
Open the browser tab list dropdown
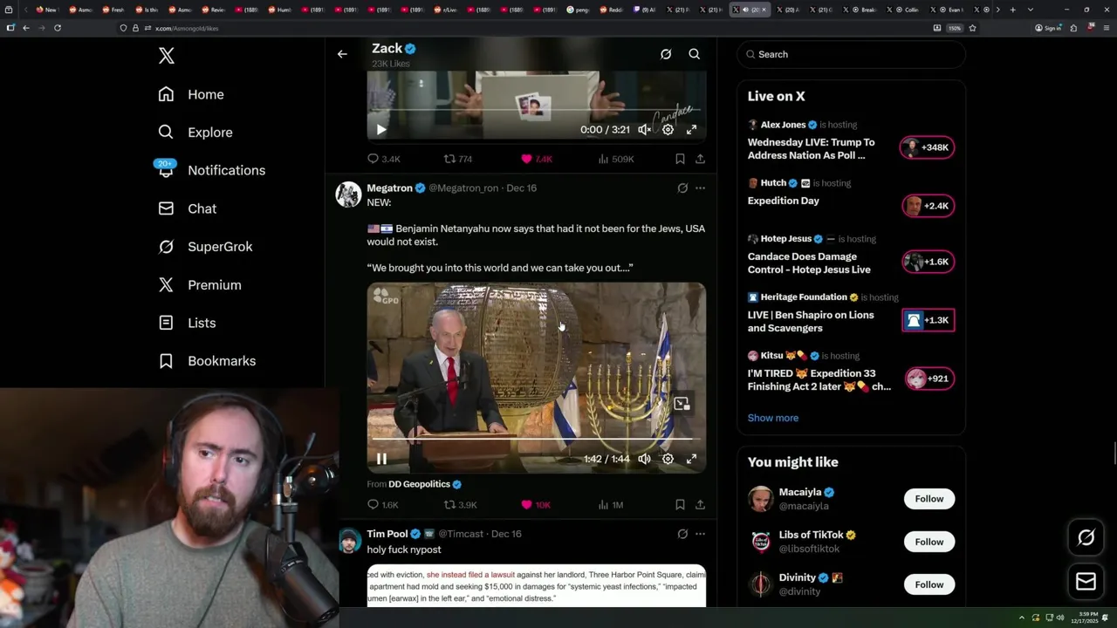point(1031,10)
